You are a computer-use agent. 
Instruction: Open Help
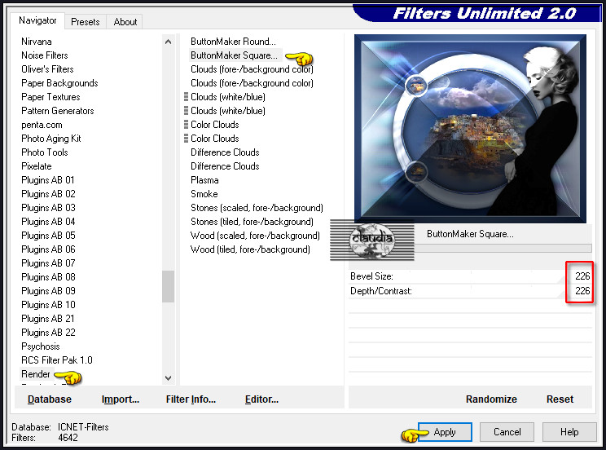(569, 432)
